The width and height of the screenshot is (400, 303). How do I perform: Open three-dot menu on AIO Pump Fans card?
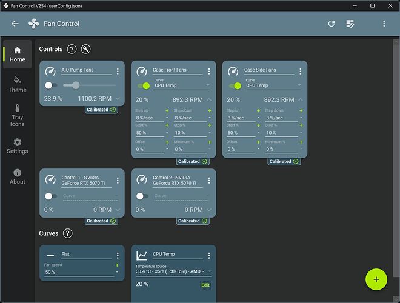[x=118, y=71]
